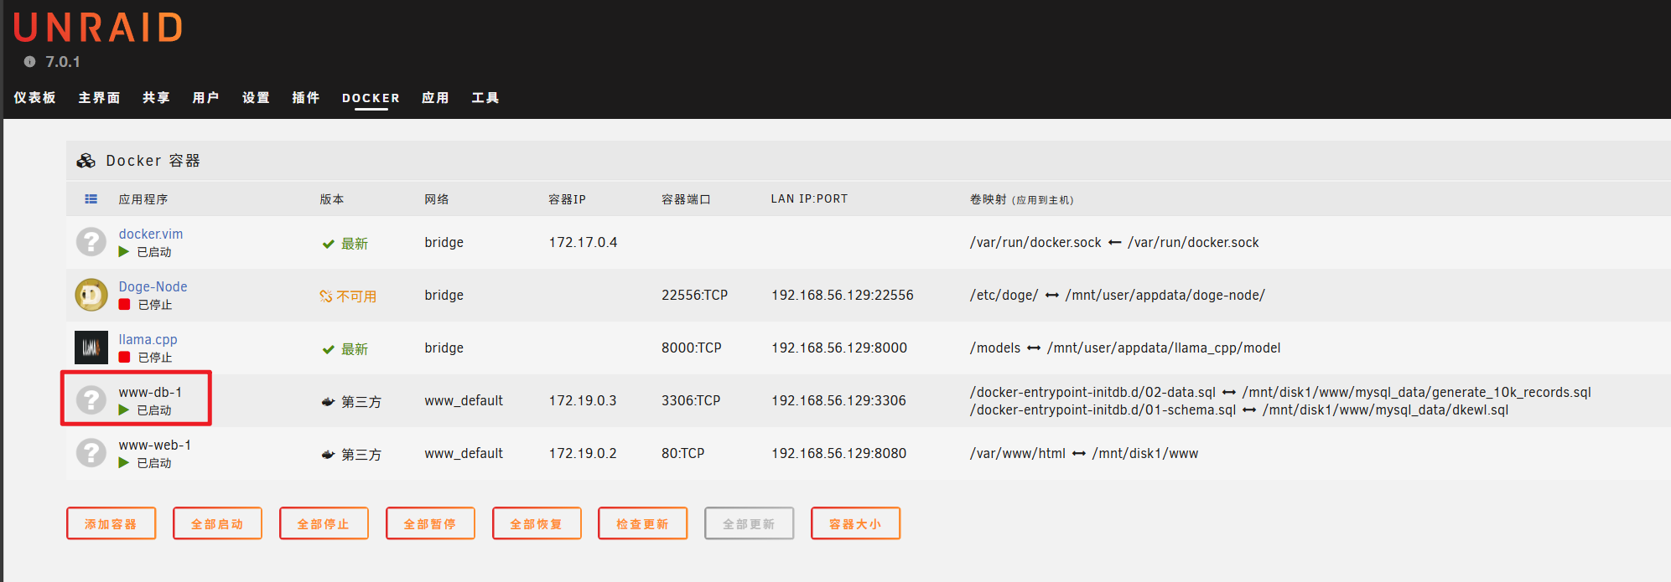Click the LAN IP:PORT column header
The image size is (1671, 582).
pos(809,199)
